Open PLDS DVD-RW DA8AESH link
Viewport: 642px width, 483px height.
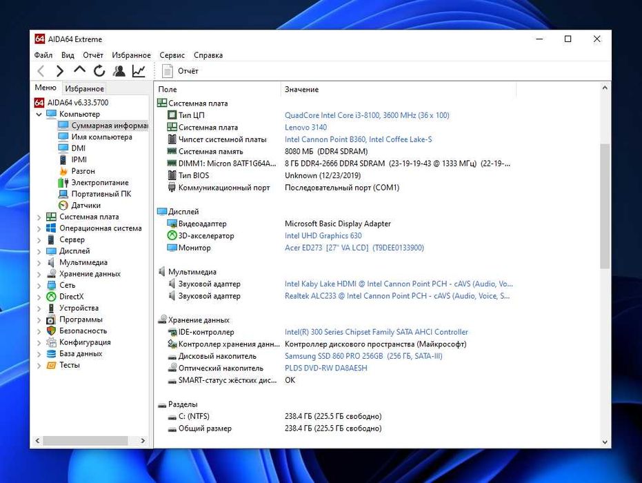[326, 368]
